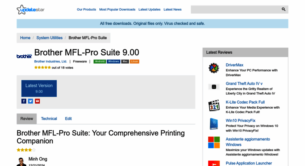Viewport: 305px width, 166px height.
Task: Share page via email icon
Action: 37,101
